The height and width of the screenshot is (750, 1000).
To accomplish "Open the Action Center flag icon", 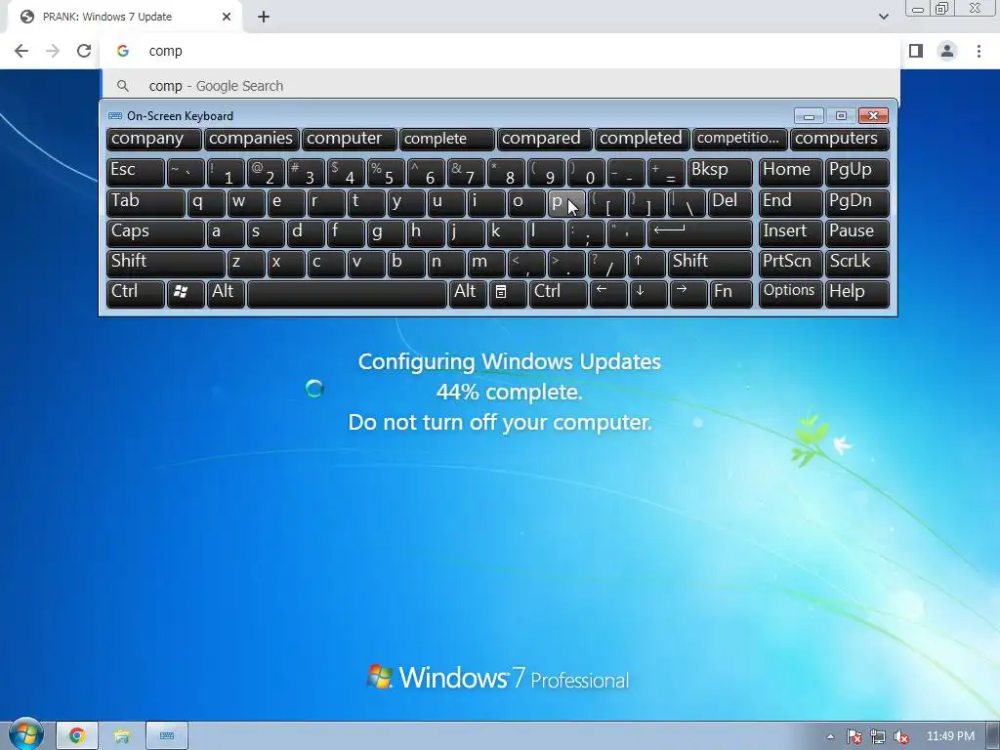I will [854, 736].
